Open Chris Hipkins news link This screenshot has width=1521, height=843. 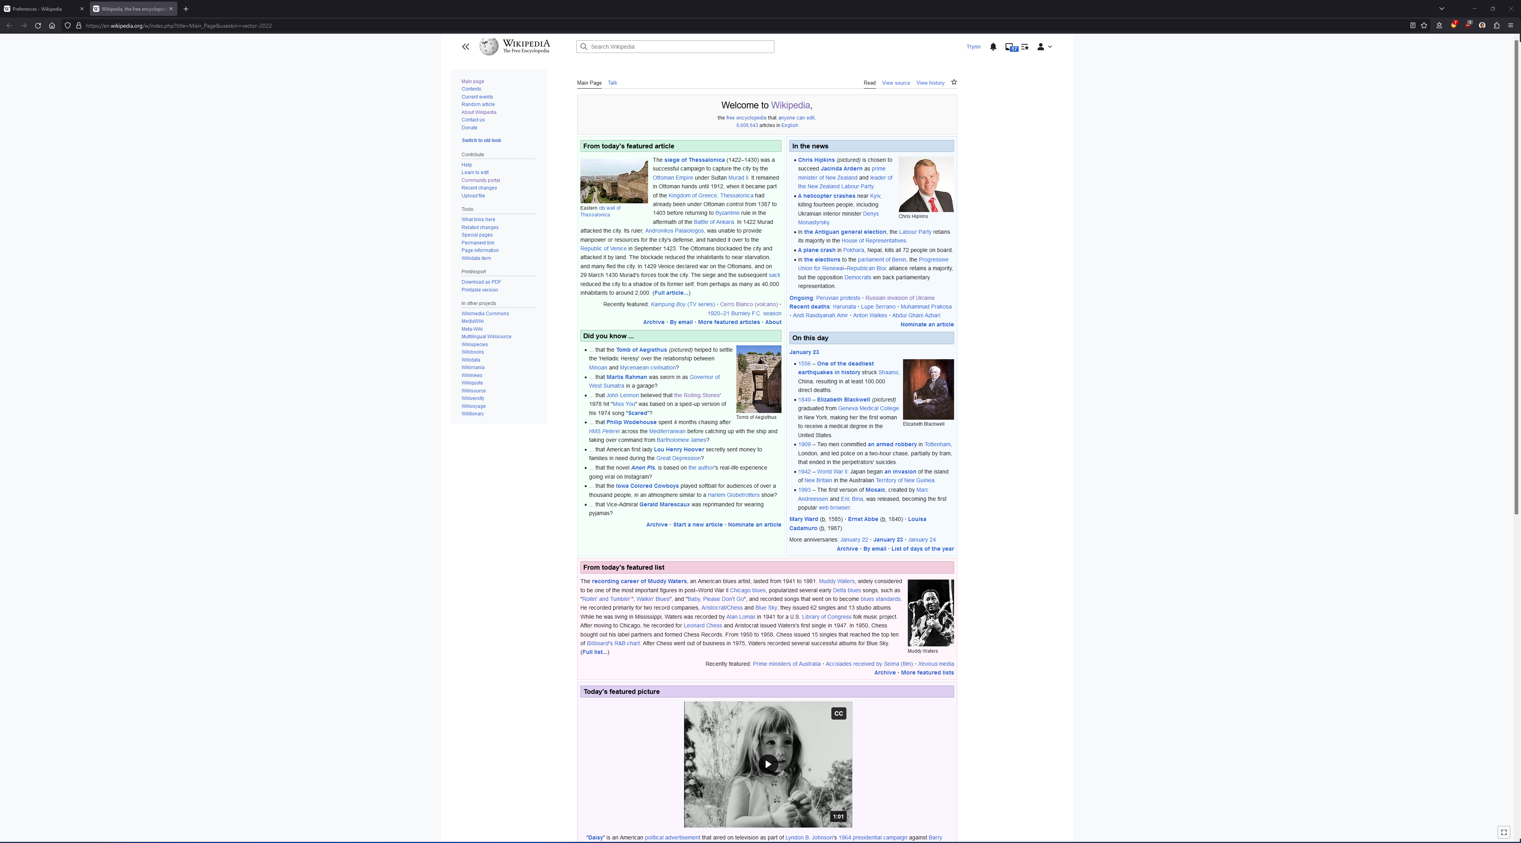pyautogui.click(x=816, y=160)
